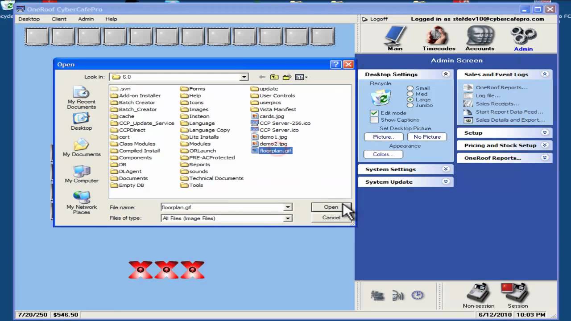Open the Client menu

pos(59,19)
